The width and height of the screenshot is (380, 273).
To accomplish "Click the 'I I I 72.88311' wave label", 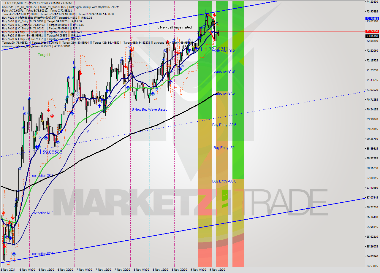I will click(214, 49).
